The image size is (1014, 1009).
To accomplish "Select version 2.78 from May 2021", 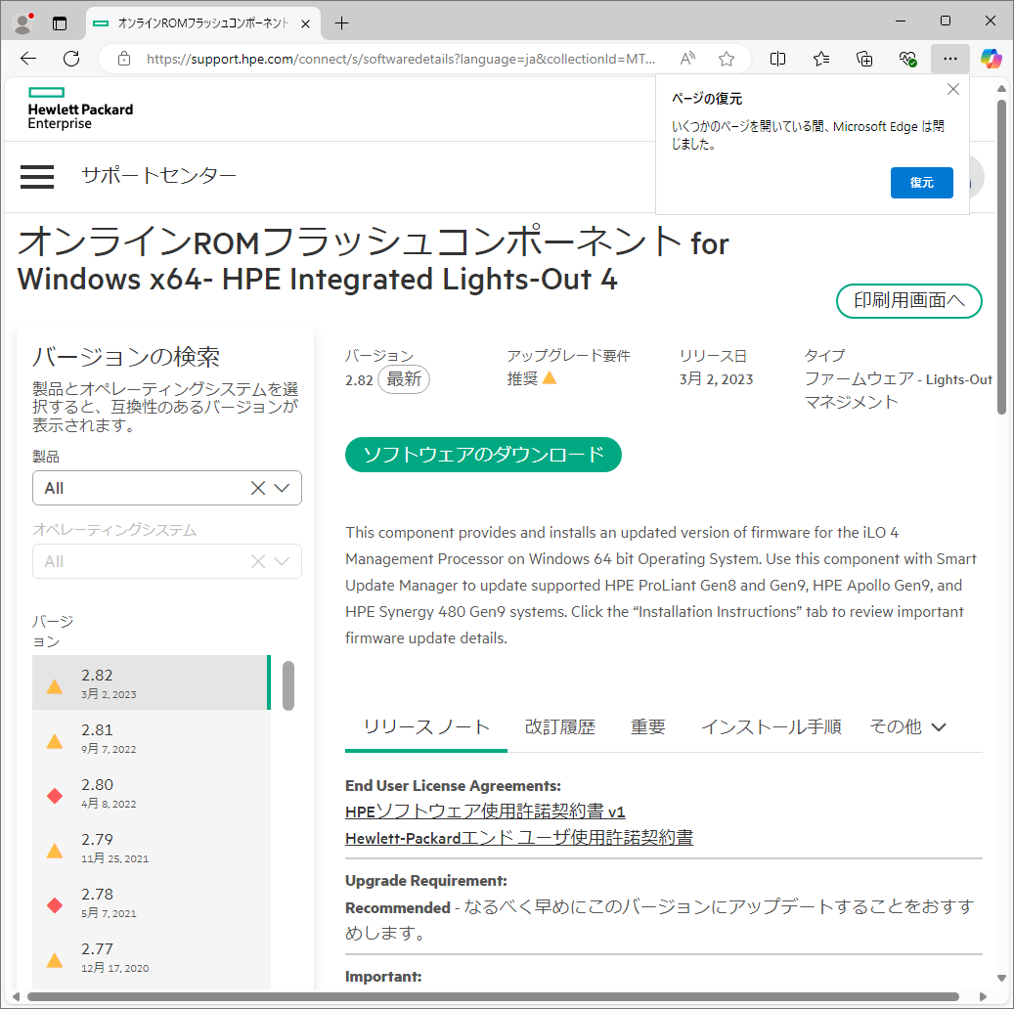I will click(152, 902).
